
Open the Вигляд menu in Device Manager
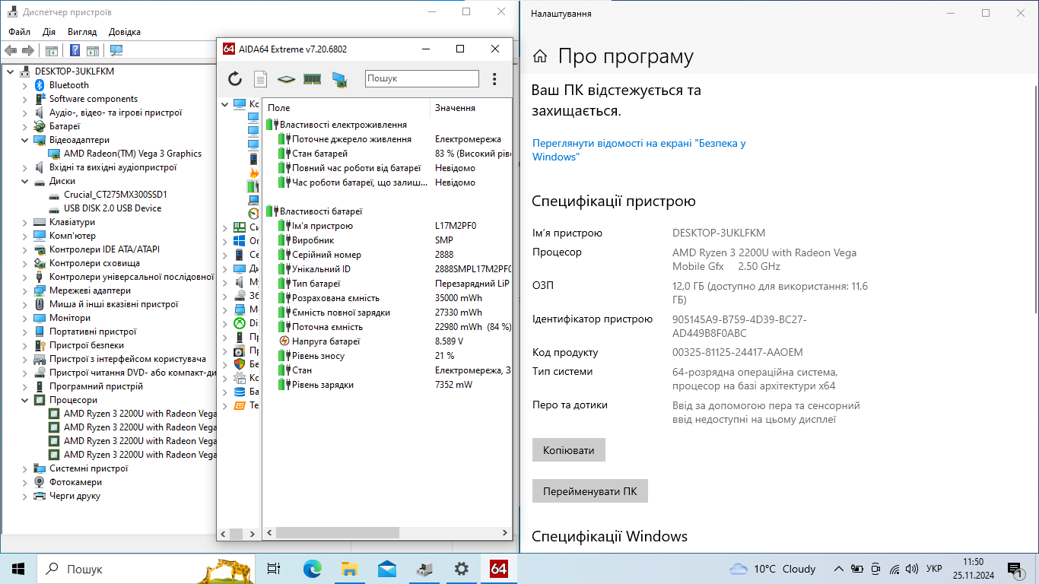point(82,32)
